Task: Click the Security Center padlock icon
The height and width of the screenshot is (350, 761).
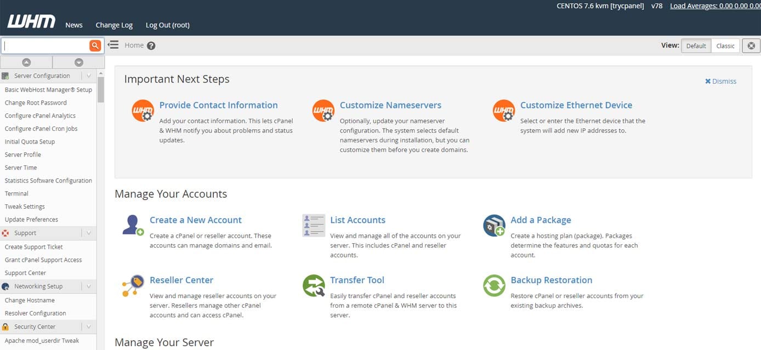Action: click(x=5, y=327)
